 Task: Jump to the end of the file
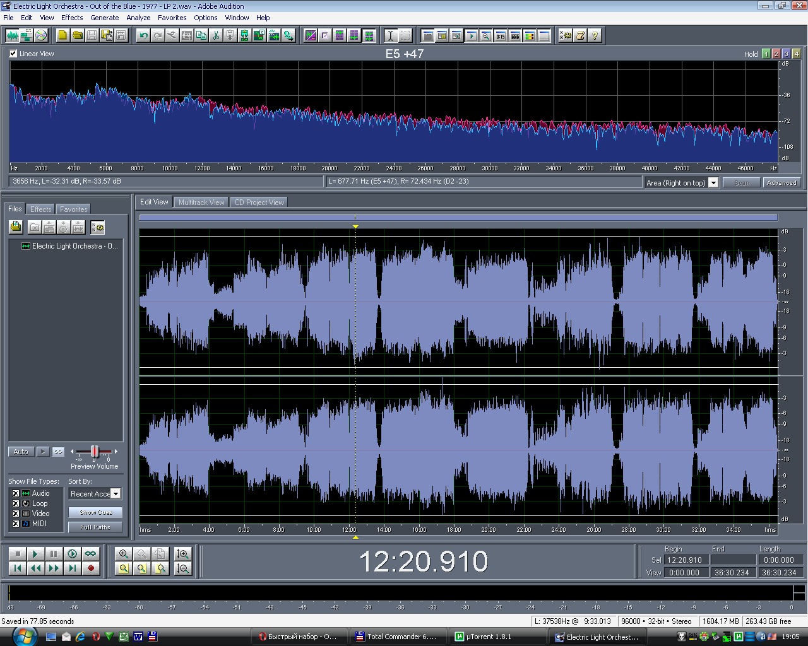click(73, 568)
